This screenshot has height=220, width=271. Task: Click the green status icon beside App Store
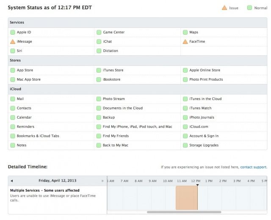coord(13,70)
